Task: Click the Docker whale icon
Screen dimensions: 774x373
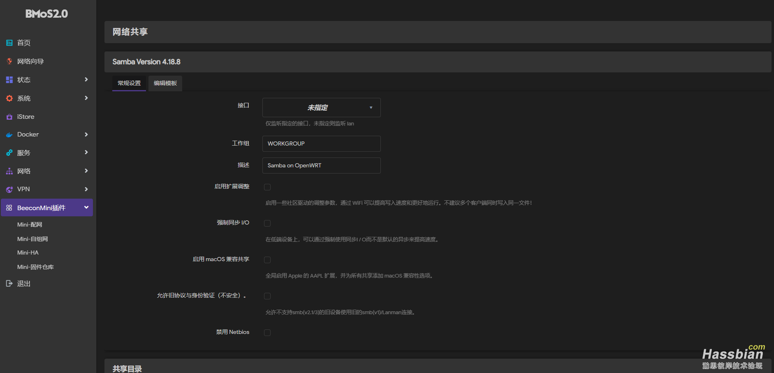Action: click(9, 134)
